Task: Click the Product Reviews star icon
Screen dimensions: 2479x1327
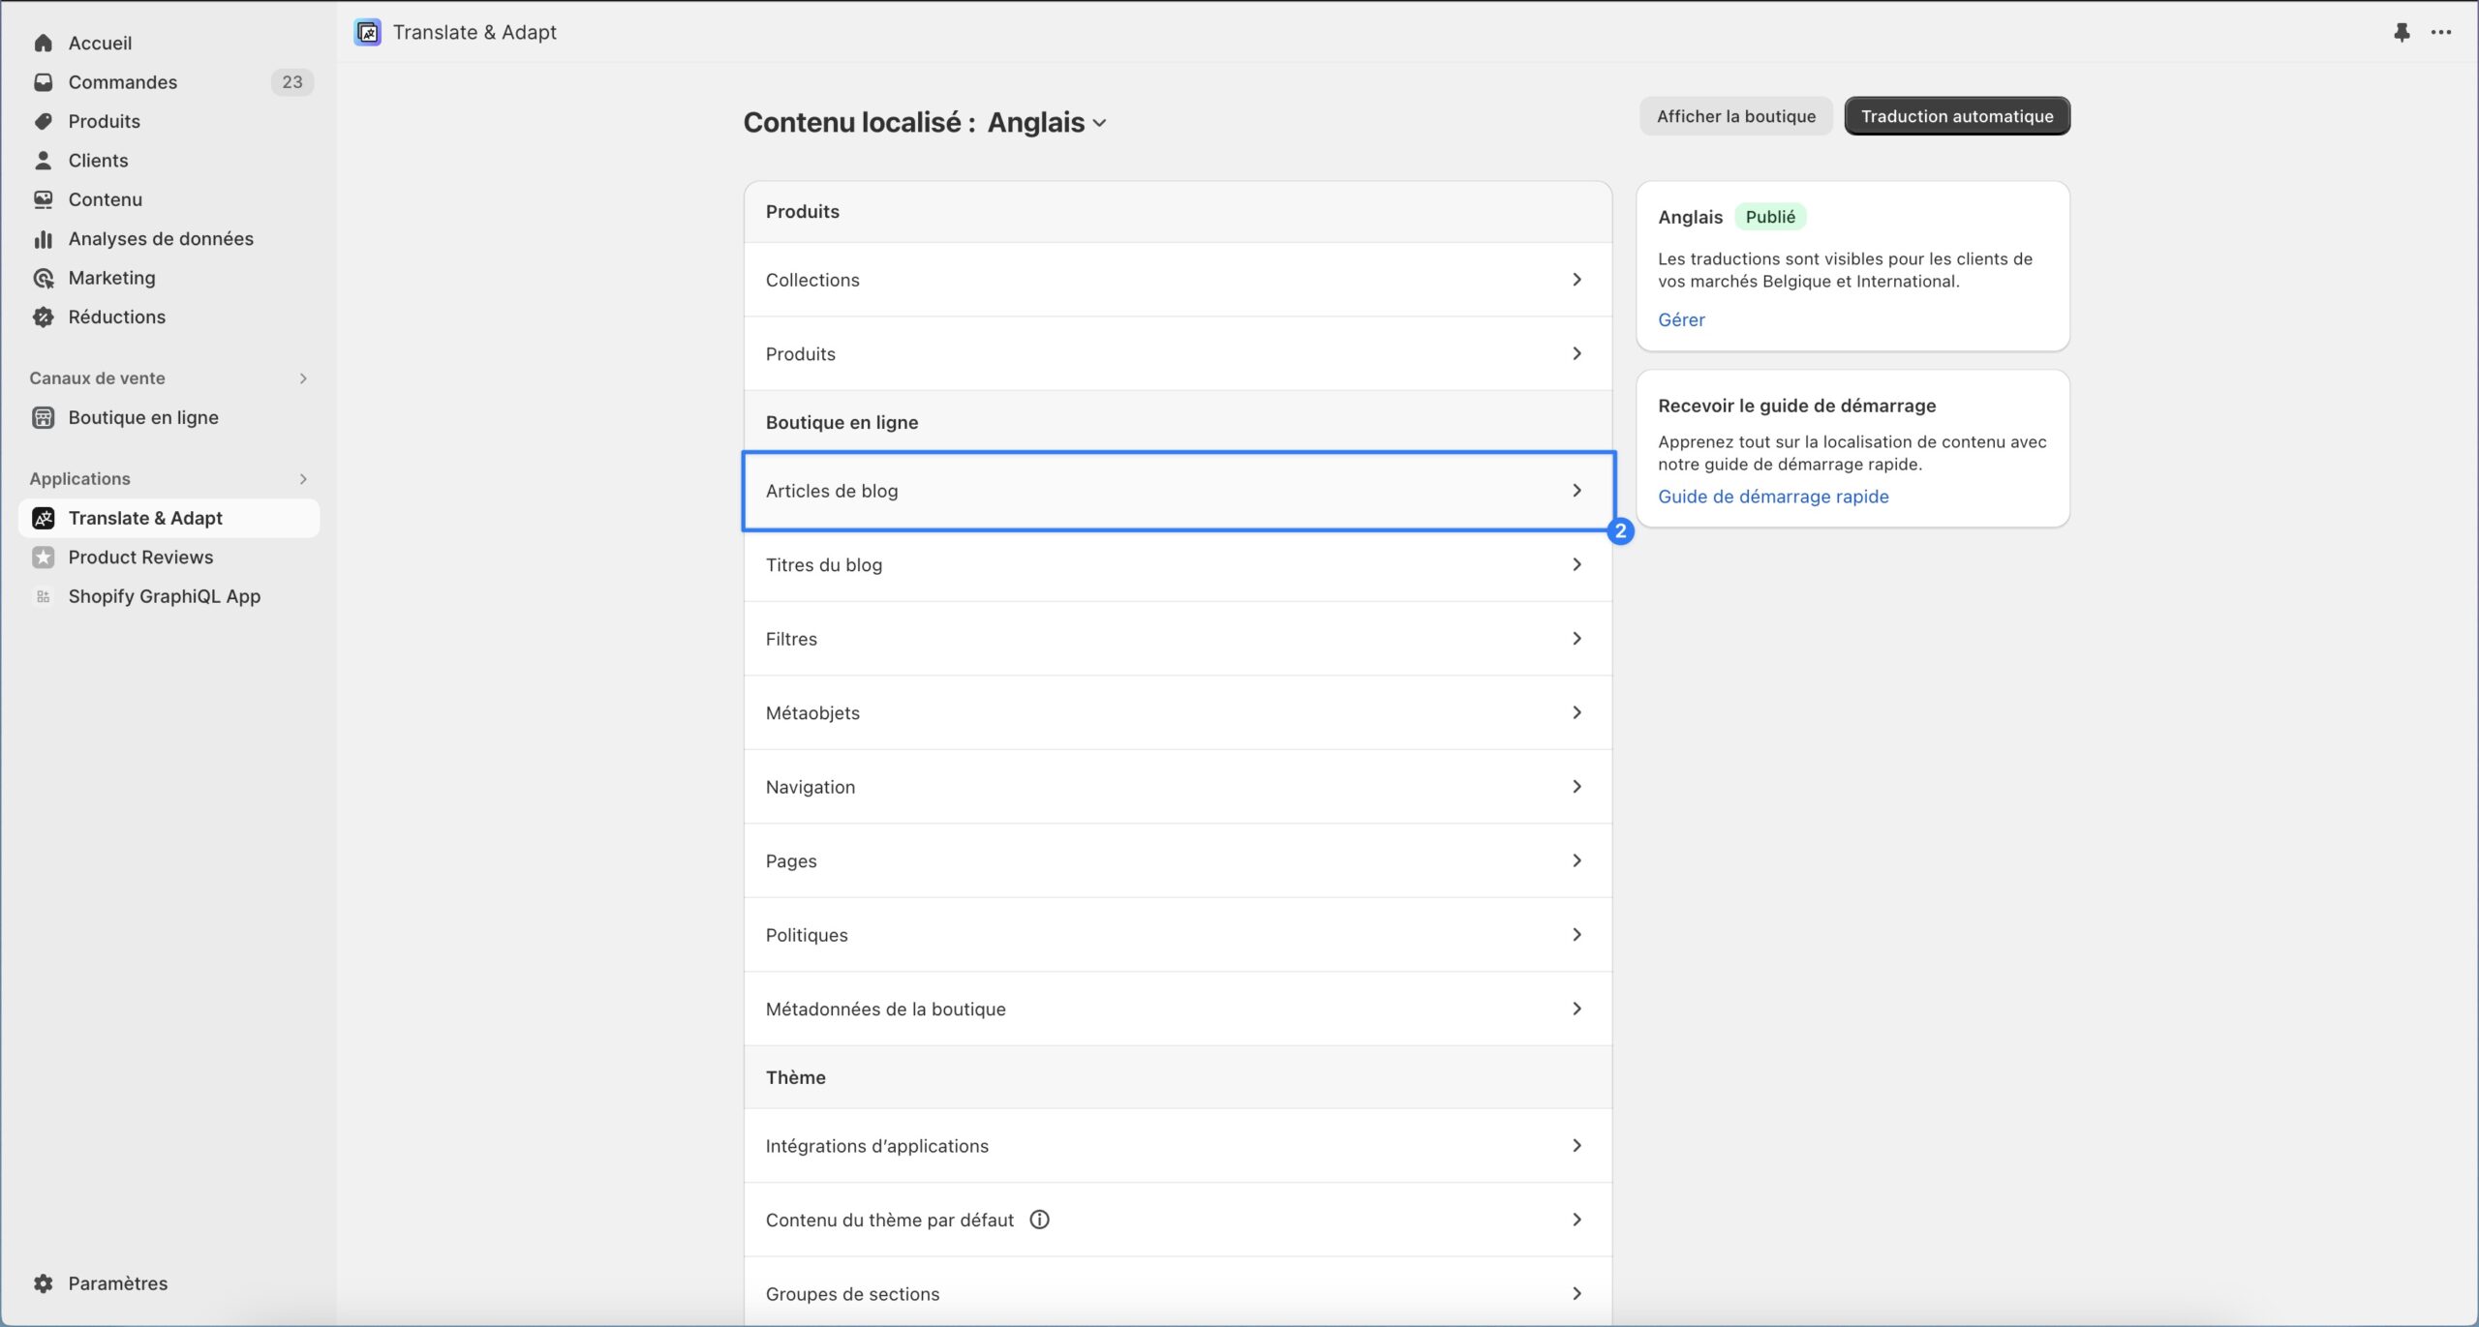Action: 43,557
